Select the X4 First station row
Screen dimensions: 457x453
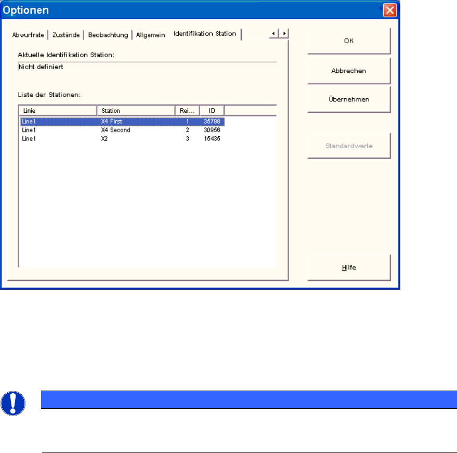coord(122,122)
